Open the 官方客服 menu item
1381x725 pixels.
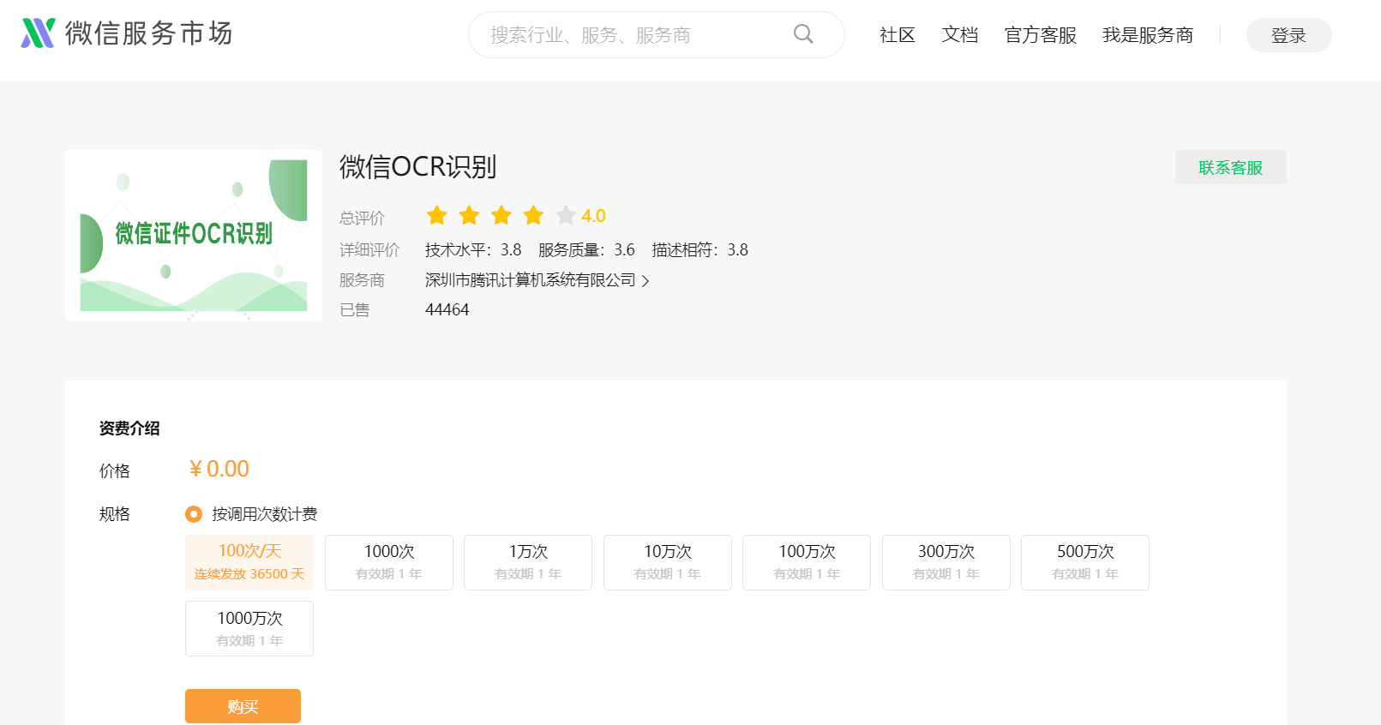1041,35
